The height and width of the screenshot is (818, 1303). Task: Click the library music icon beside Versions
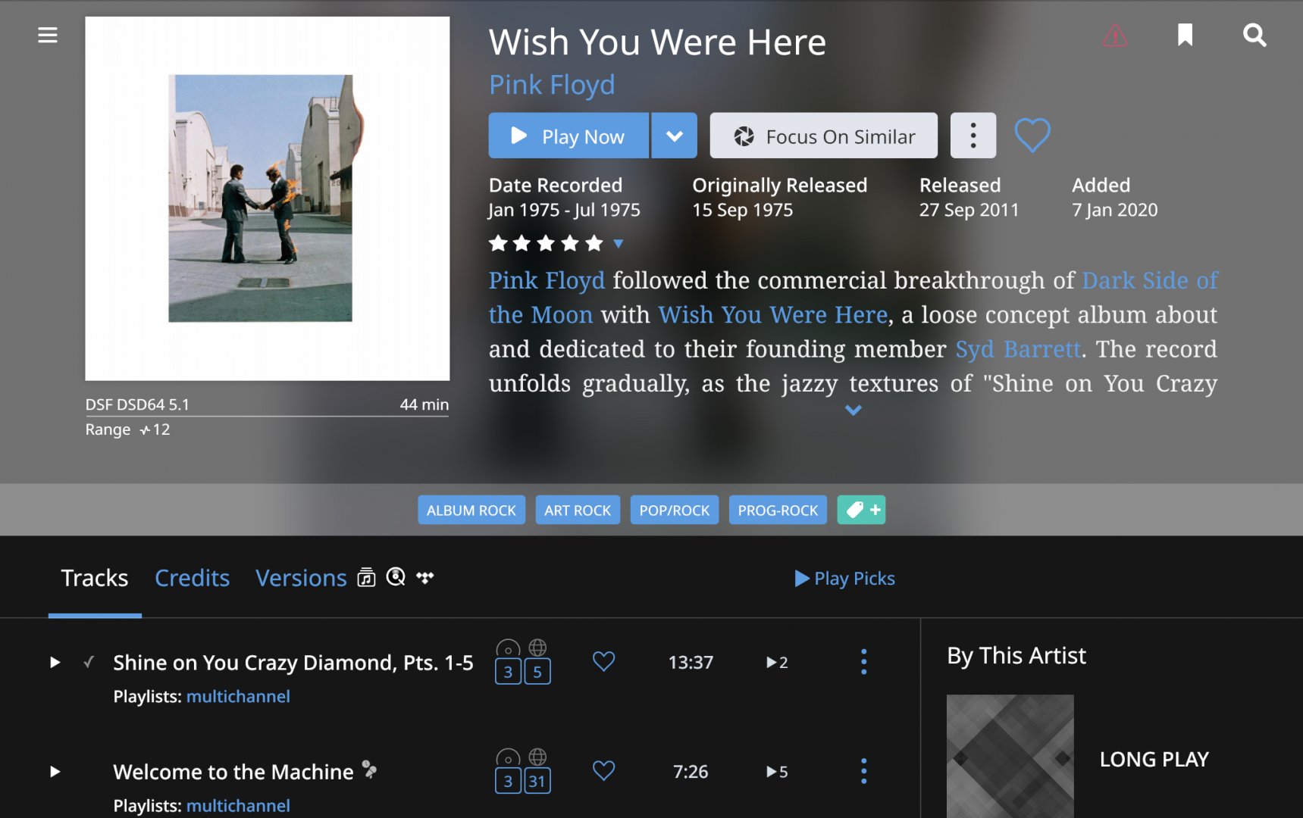[x=367, y=577]
